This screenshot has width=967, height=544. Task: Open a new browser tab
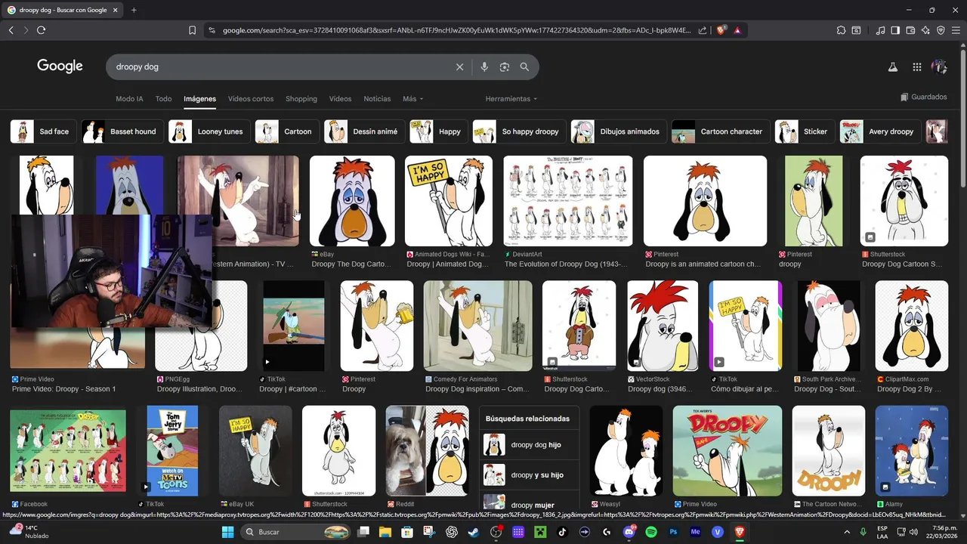pos(134,10)
